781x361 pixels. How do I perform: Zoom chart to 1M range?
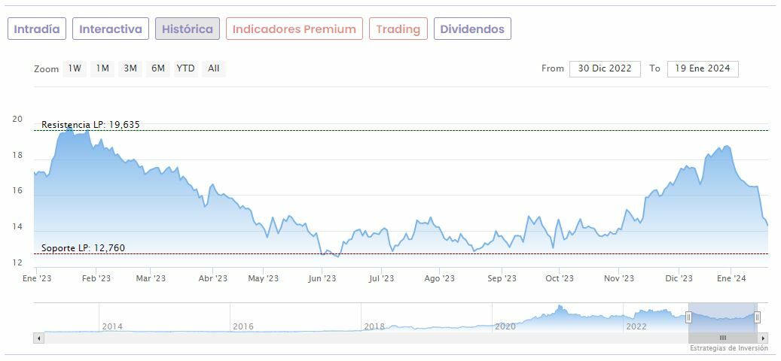[x=102, y=68]
